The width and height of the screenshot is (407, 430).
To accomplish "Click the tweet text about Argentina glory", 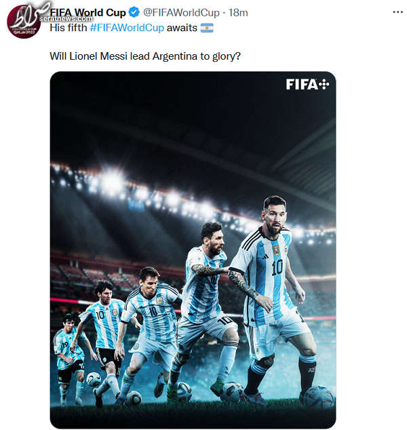I will click(145, 56).
